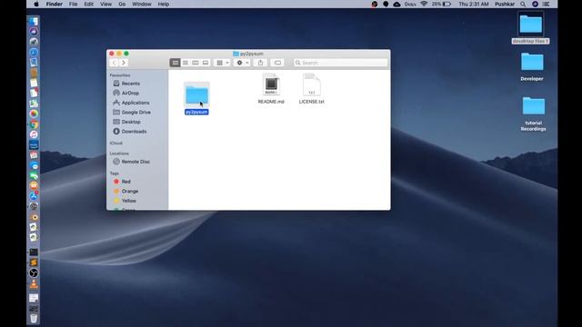
Task: Open Finder from the Dock
Action: [34, 21]
